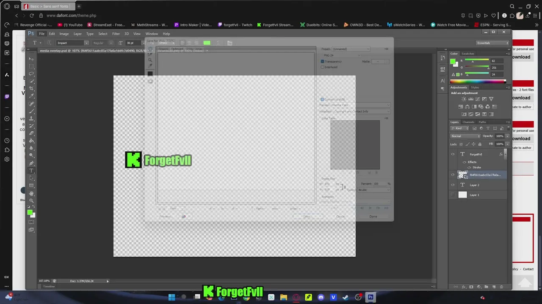This screenshot has width=542, height=304.
Task: Select the Hand tool
Action: tap(31, 193)
